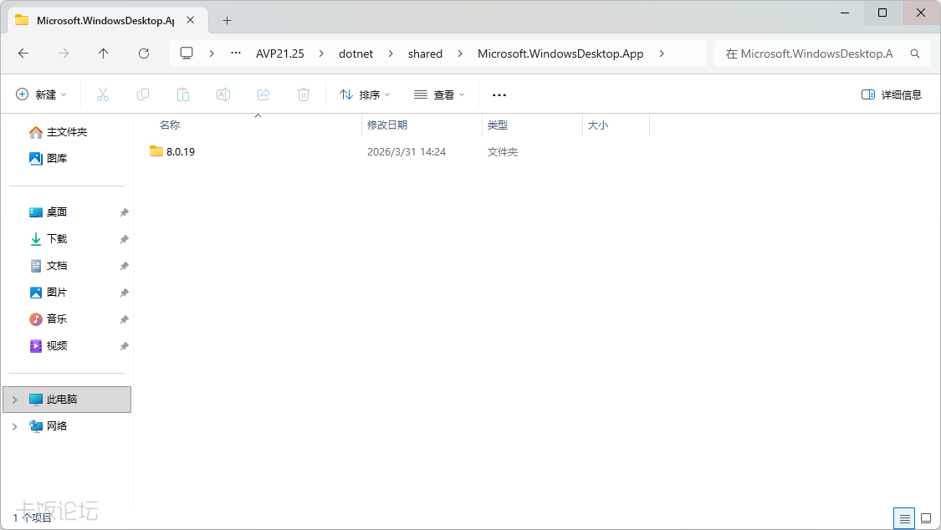Open the 排序 sort dropdown
941x530 pixels.
(x=365, y=94)
